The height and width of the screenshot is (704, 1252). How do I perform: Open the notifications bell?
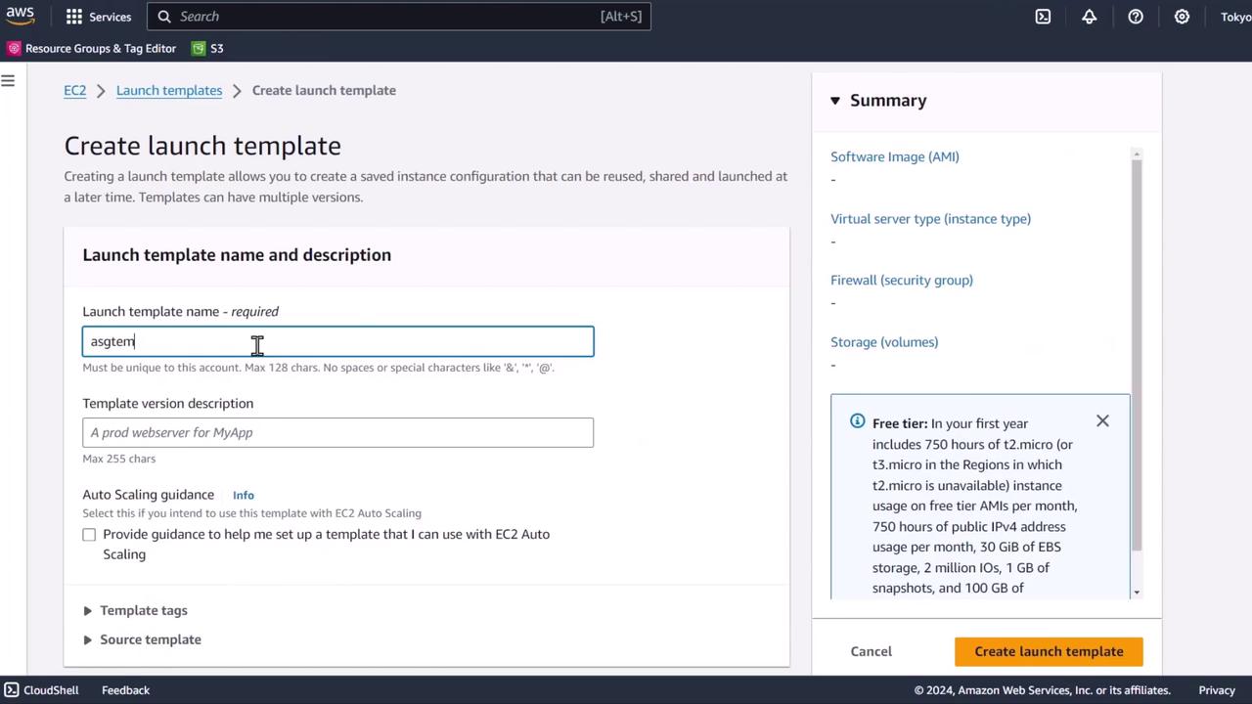[x=1089, y=17]
